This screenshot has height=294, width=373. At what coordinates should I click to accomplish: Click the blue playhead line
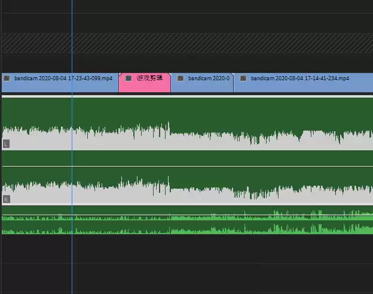coord(72,147)
